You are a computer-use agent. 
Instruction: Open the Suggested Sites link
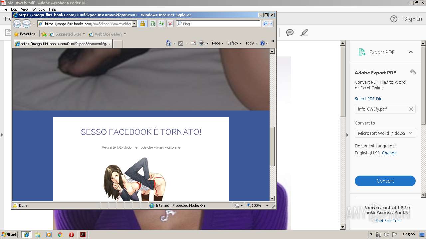click(x=67, y=34)
